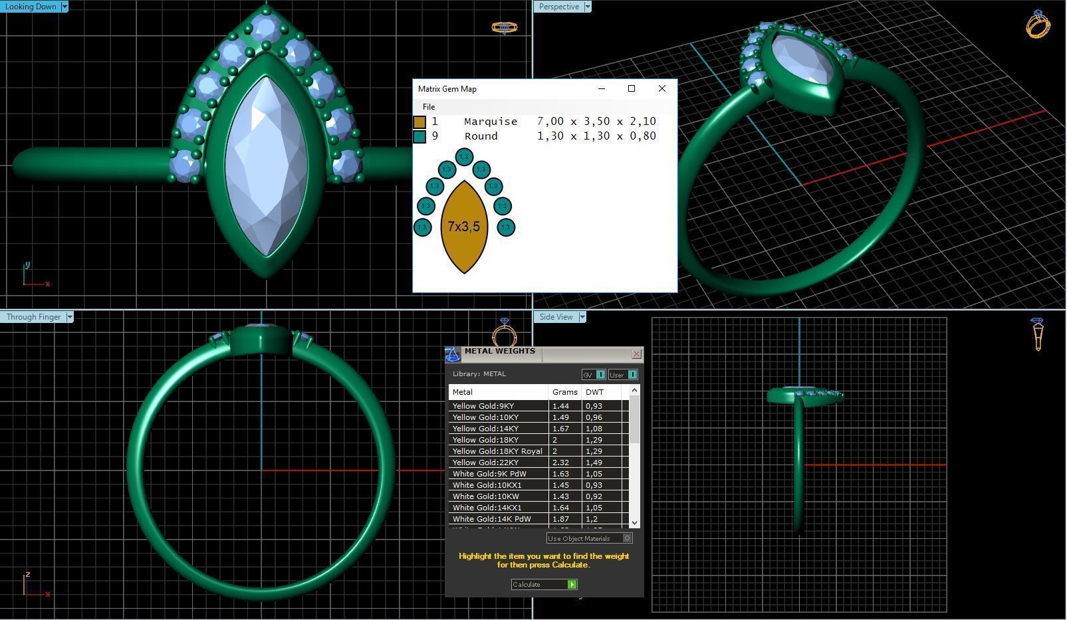Click the 1,08 DWT value

[x=594, y=429]
